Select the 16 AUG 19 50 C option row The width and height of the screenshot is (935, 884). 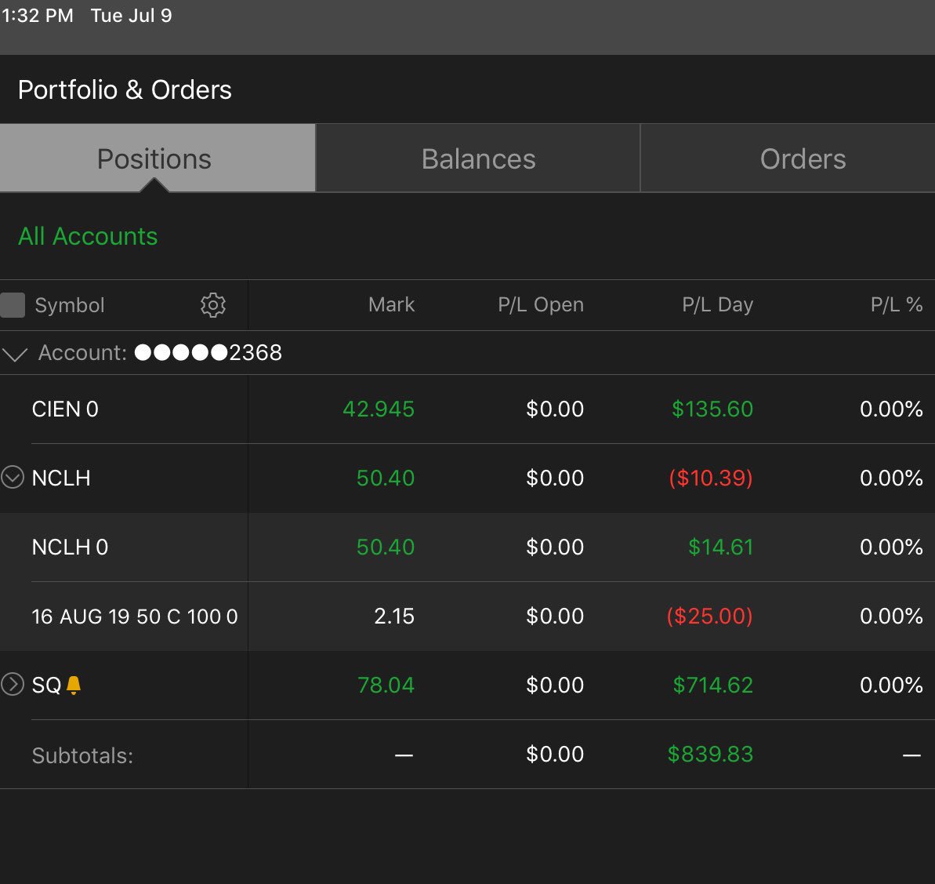(467, 616)
